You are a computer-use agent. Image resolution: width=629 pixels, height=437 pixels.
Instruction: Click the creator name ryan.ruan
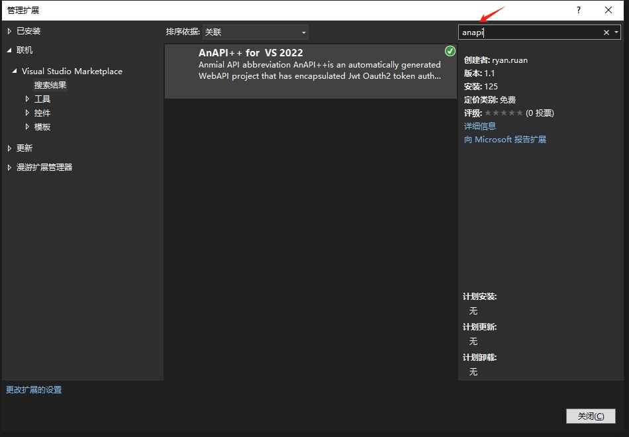point(510,60)
